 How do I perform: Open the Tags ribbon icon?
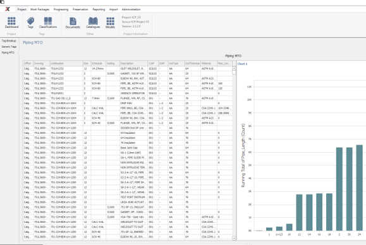pyautogui.click(x=30, y=23)
